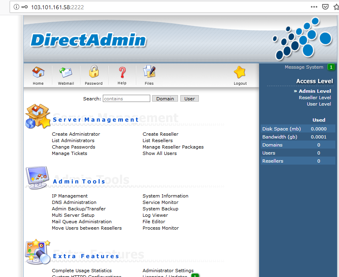Open List Administrators
The width and height of the screenshot is (339, 277).
73,141
